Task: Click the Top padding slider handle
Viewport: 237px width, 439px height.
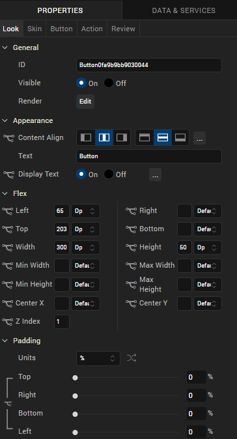Action: click(75, 378)
